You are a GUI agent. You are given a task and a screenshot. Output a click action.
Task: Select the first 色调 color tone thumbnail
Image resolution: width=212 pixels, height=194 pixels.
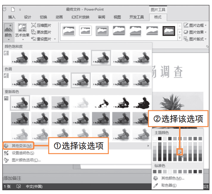point(20,80)
